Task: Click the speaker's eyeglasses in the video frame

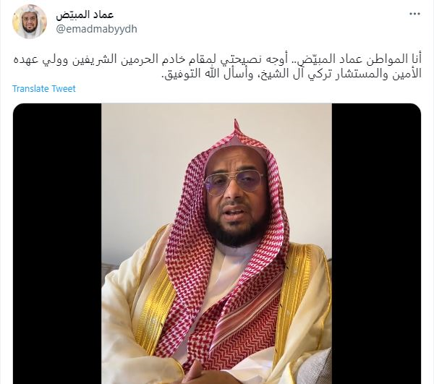Action: 234,182
